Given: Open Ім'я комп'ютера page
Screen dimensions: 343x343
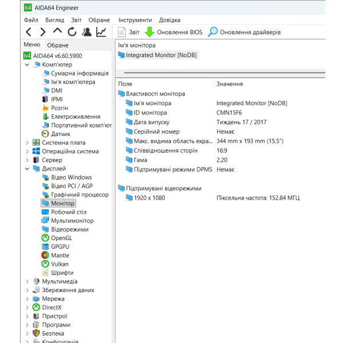Looking at the screenshot, I should (x=69, y=82).
